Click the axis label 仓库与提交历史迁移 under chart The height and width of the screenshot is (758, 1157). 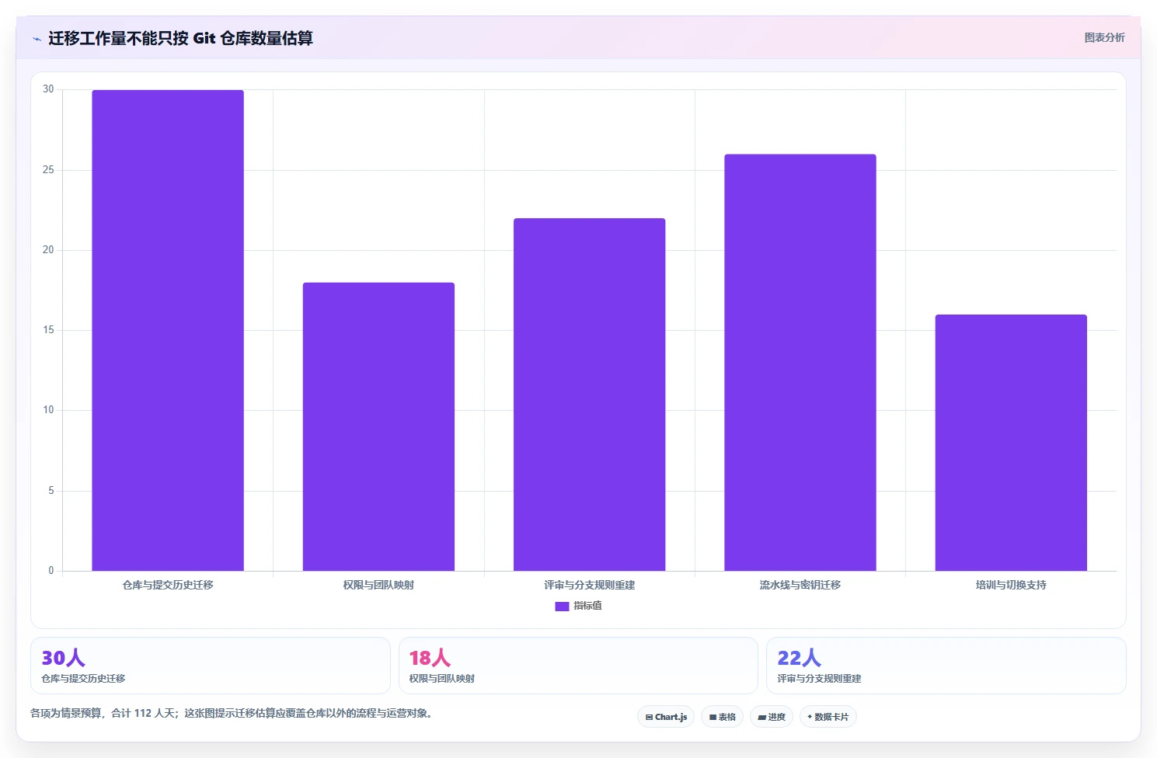click(x=168, y=585)
